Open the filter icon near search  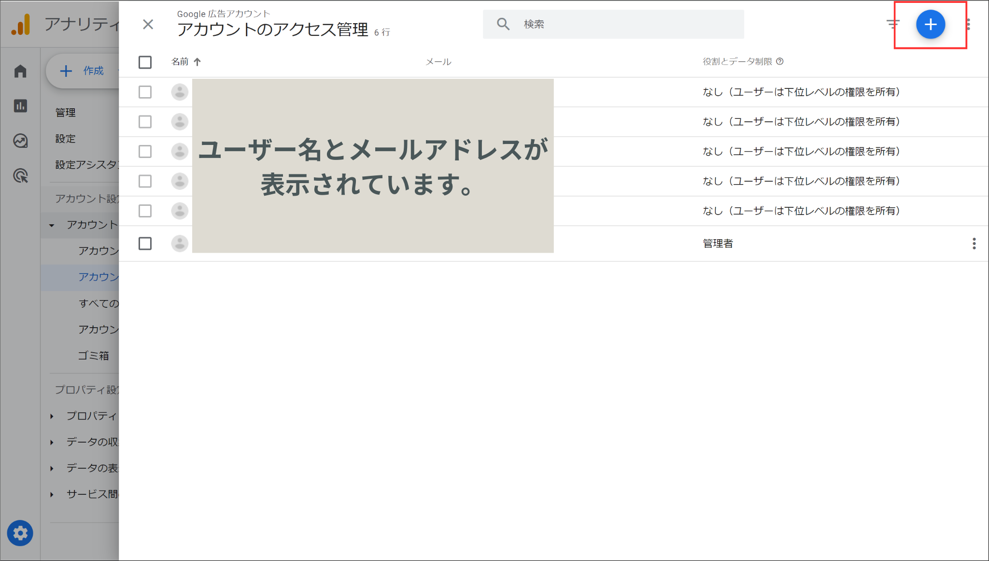click(893, 24)
